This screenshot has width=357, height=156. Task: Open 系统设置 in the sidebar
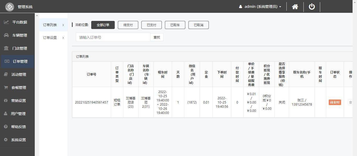(18, 140)
